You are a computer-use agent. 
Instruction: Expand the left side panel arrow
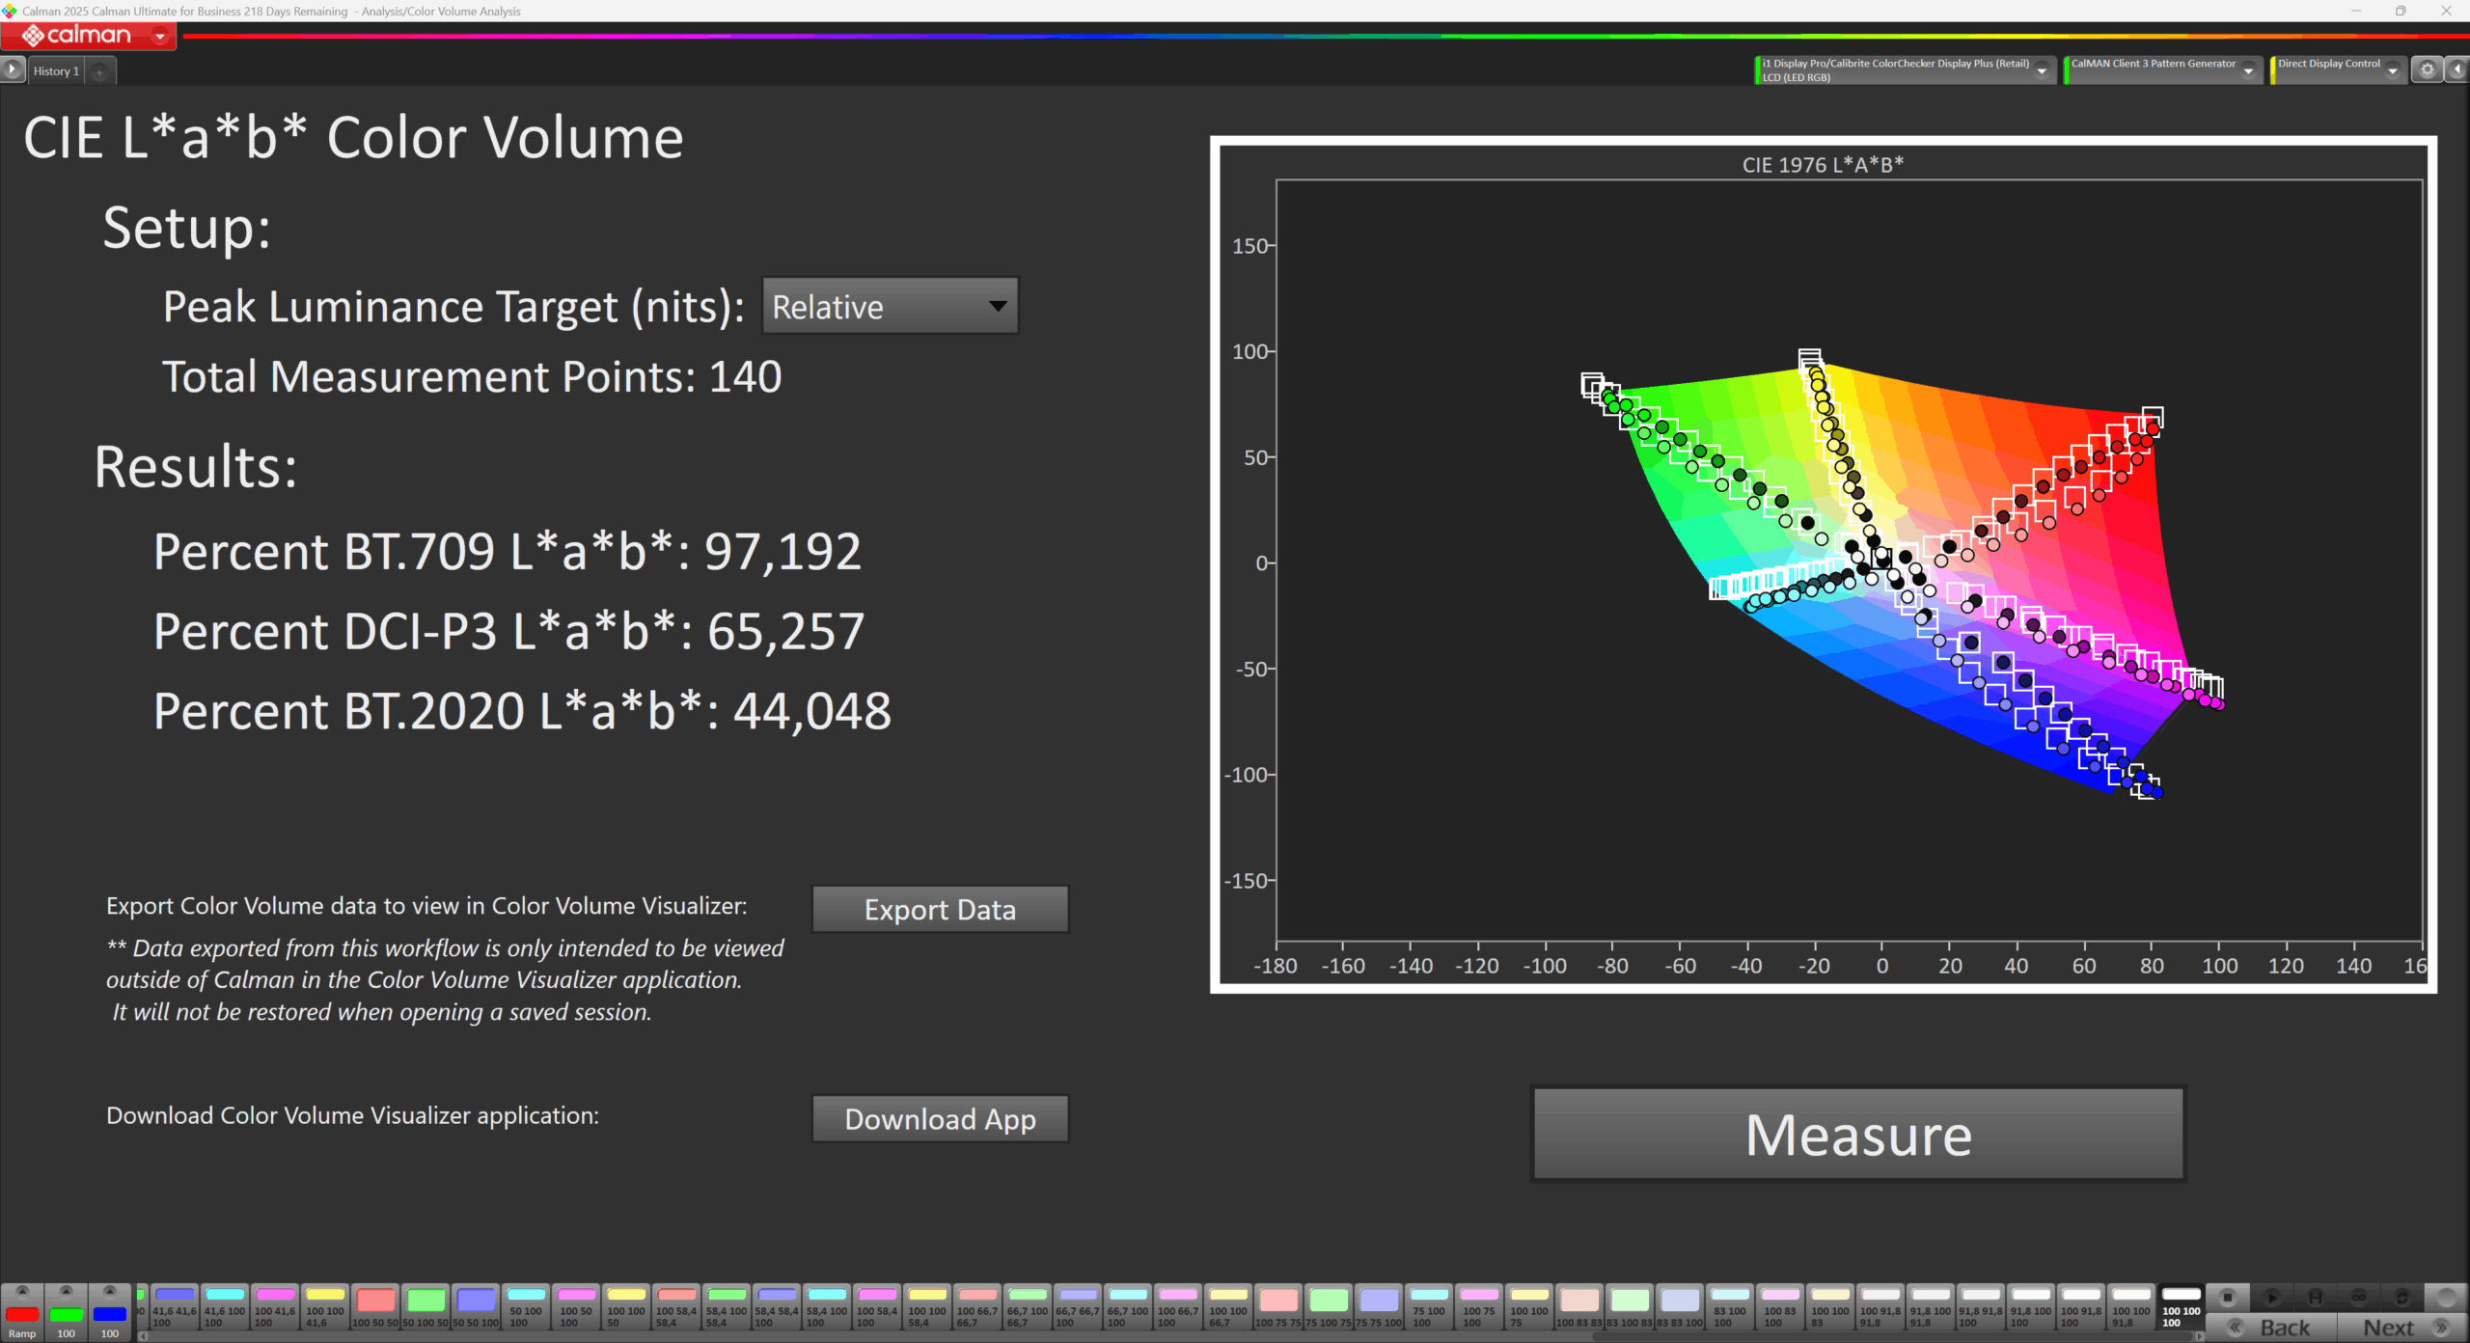[13, 69]
